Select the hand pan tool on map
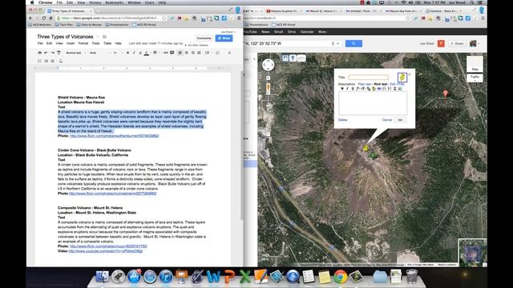 285,58
